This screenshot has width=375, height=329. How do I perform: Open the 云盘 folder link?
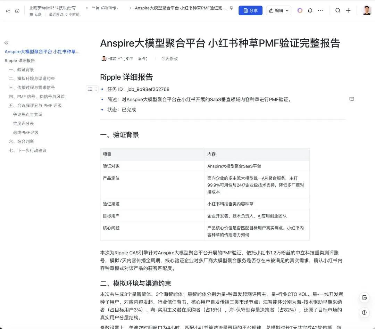(x=36, y=14)
